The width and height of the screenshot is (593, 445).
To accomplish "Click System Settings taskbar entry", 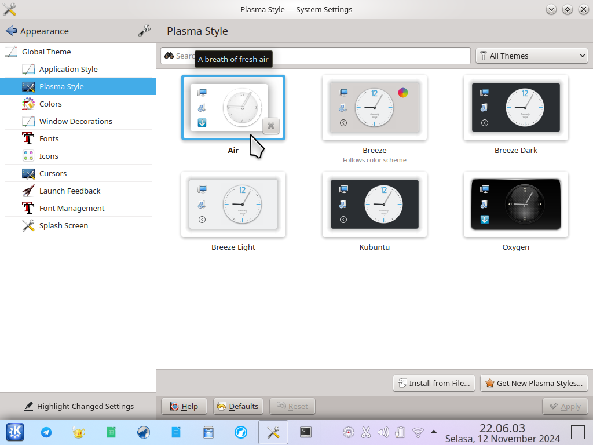I will [273, 432].
